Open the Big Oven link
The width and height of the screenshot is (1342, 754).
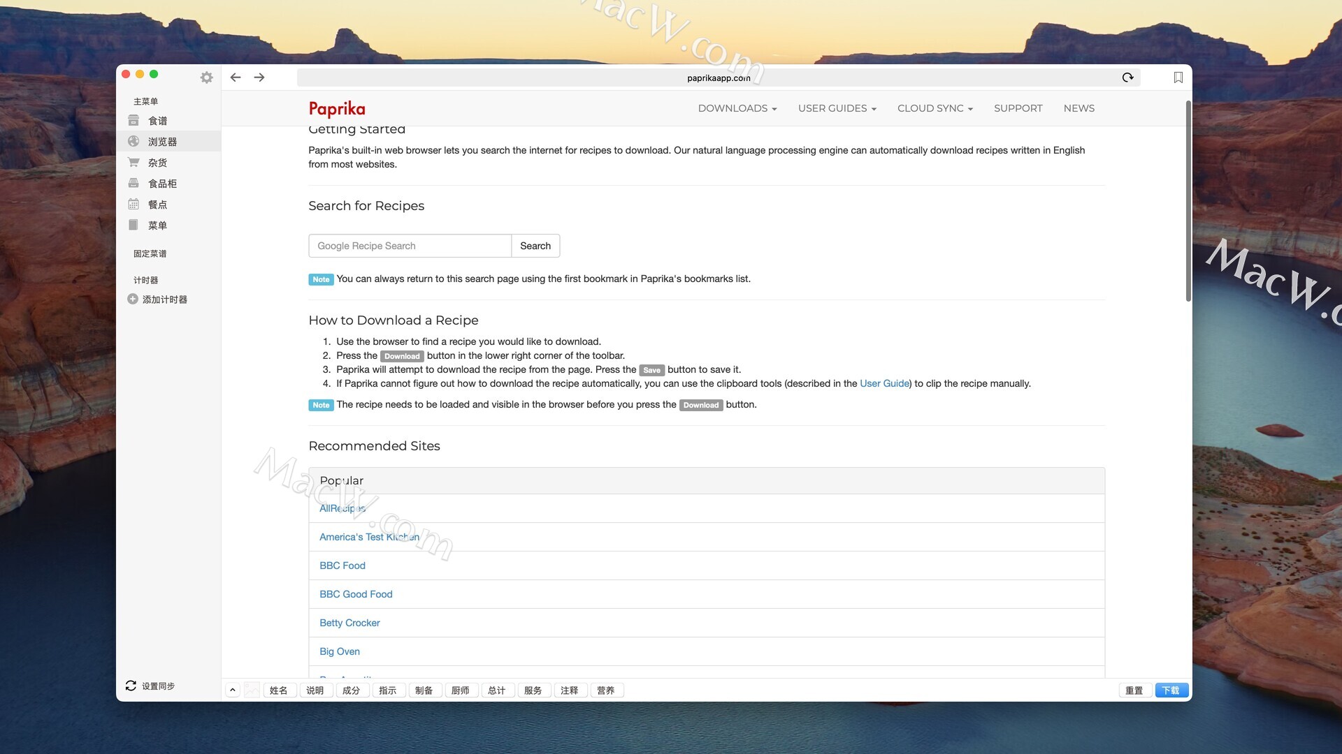[340, 651]
